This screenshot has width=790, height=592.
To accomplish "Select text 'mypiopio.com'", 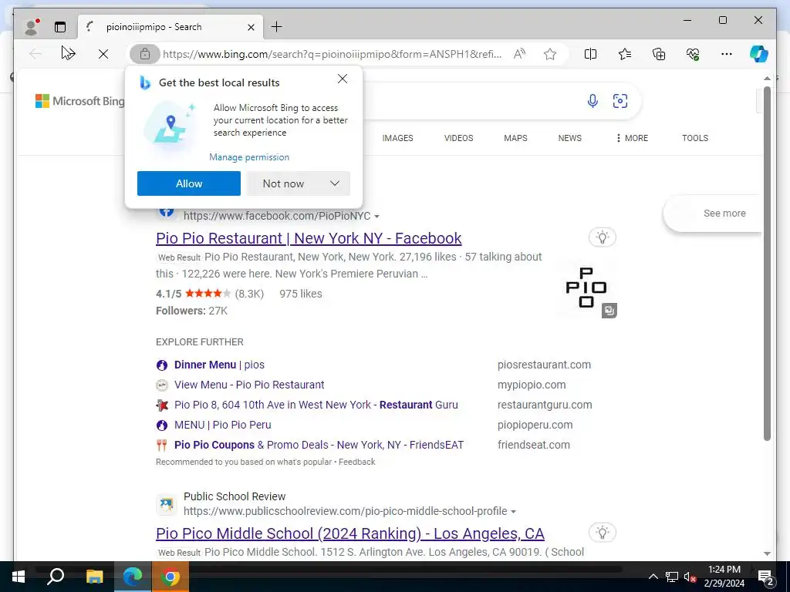I will (532, 385).
